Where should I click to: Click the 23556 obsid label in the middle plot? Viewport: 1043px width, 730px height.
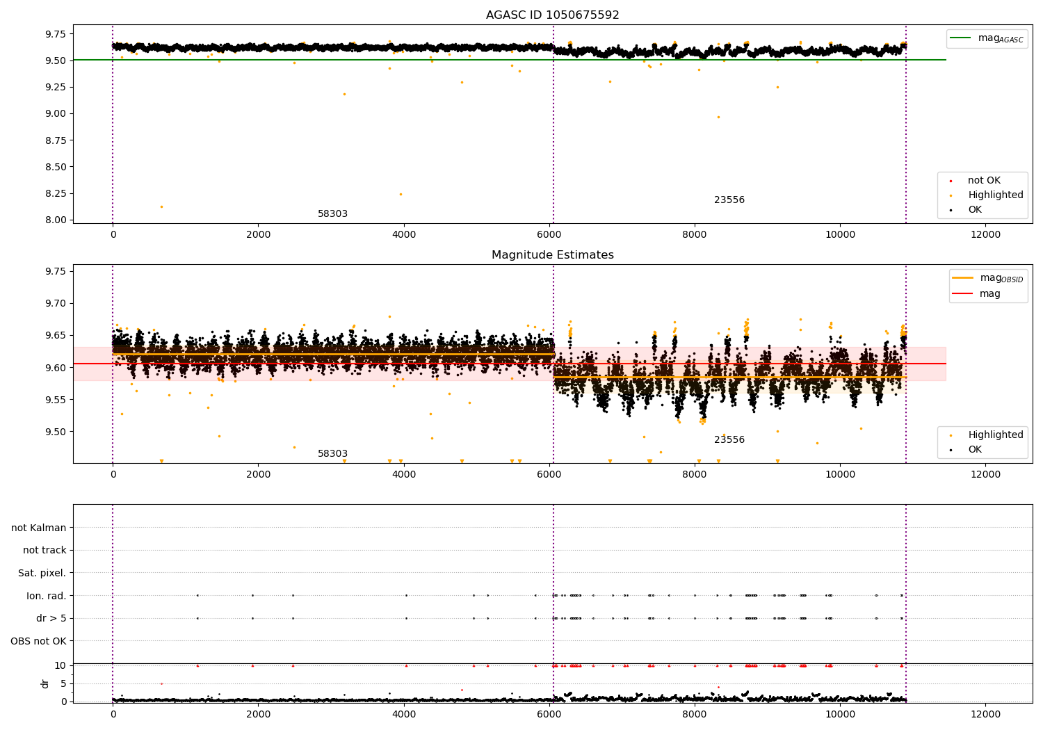[x=729, y=440]
